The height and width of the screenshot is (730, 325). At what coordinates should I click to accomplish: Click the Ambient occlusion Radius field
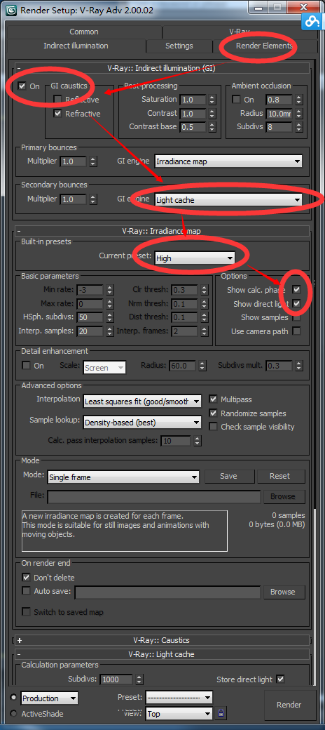click(x=279, y=113)
